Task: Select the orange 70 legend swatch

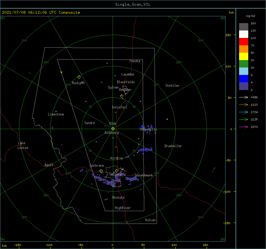Action: point(244,49)
